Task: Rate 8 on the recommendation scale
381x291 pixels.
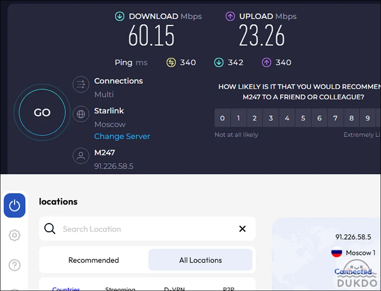Action: pos(351,118)
